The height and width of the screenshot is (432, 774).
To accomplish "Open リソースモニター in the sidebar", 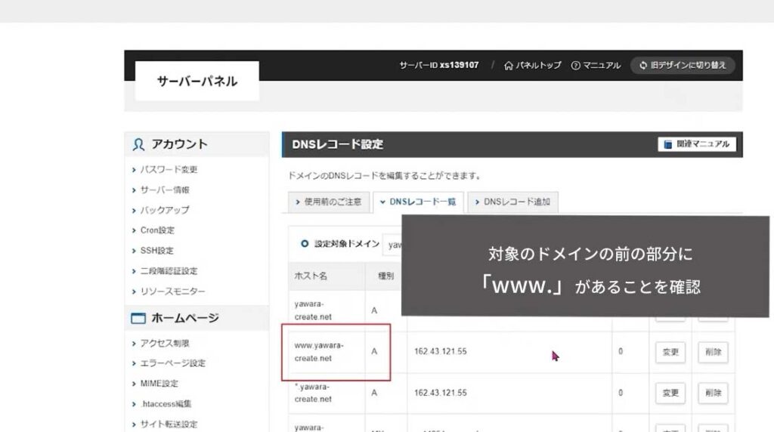I will tap(172, 291).
